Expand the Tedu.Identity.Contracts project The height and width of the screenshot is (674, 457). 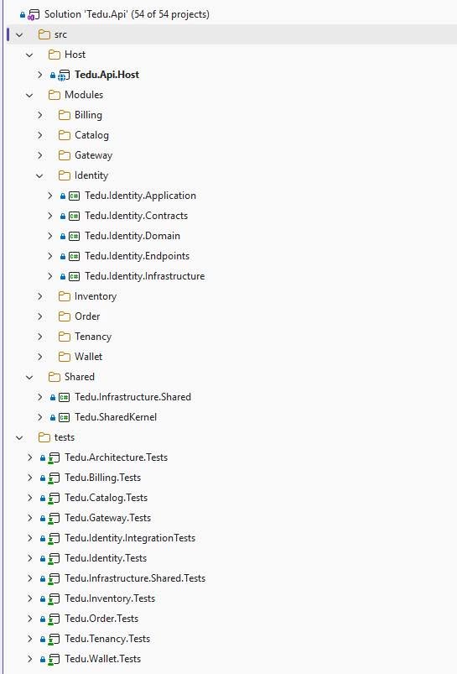coord(49,217)
